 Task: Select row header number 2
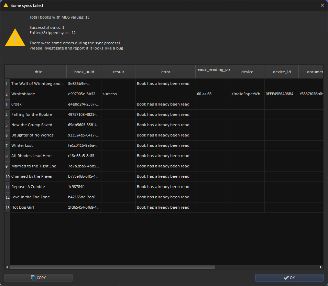point(8,94)
